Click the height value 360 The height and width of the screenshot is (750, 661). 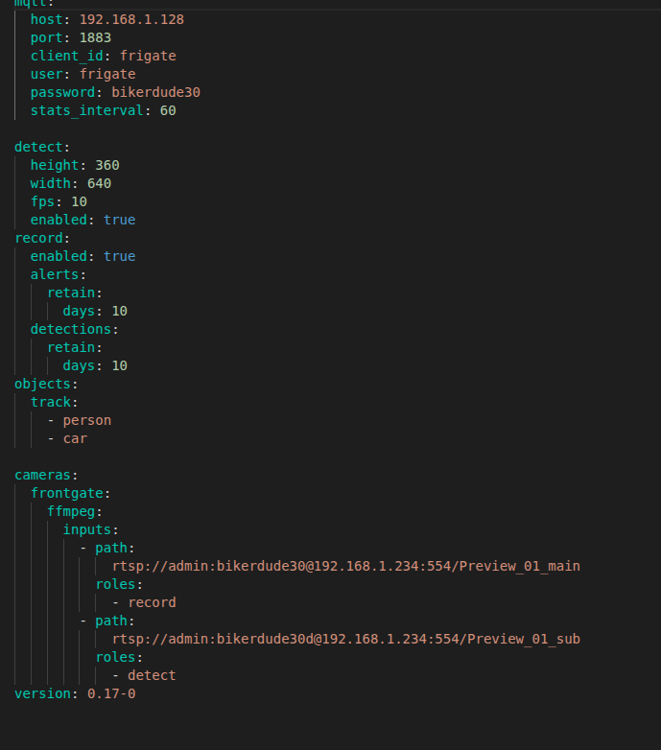(x=107, y=165)
